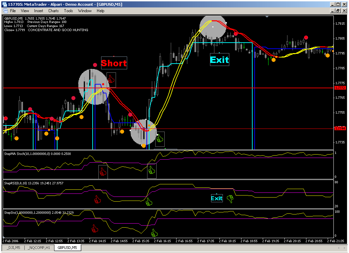Click the 'Close= 1.7799' text
Image resolution: width=349 pixels, height=253 pixels.
tap(15, 30)
